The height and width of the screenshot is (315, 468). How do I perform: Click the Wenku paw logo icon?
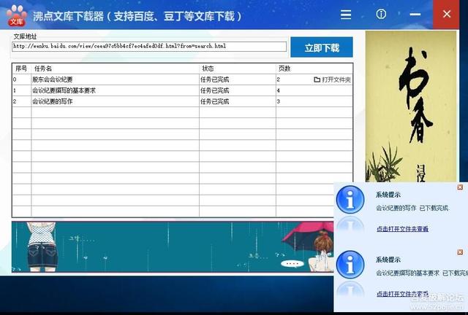tap(16, 15)
